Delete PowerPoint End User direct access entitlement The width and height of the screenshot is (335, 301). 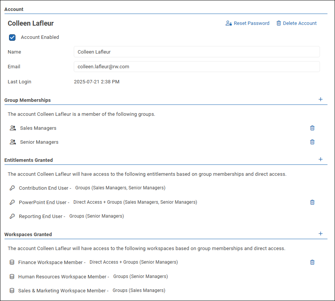(312, 202)
